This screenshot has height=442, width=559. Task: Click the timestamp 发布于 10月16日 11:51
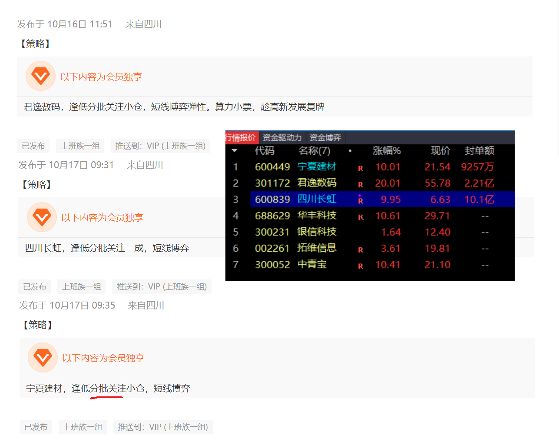coord(65,24)
